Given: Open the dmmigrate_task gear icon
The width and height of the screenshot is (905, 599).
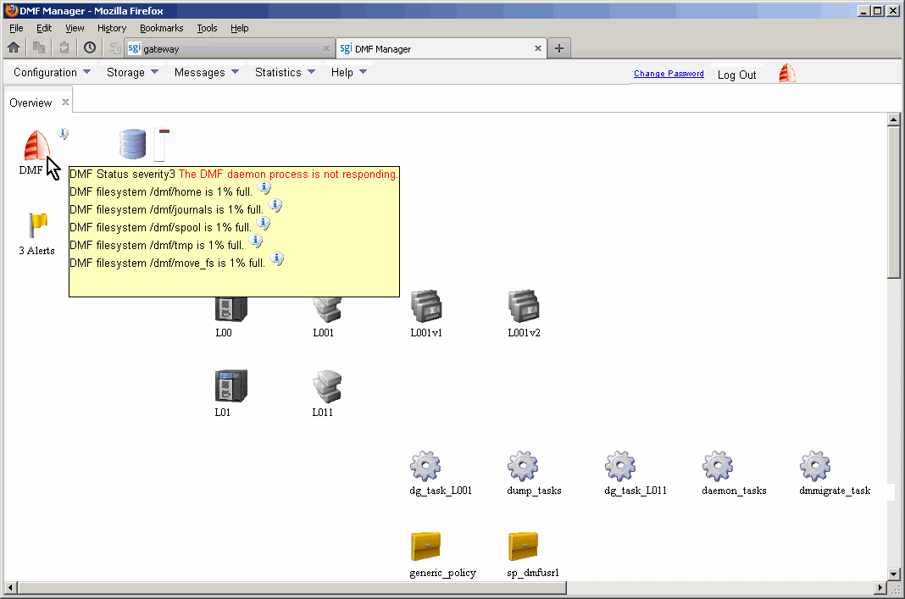Looking at the screenshot, I should (815, 466).
